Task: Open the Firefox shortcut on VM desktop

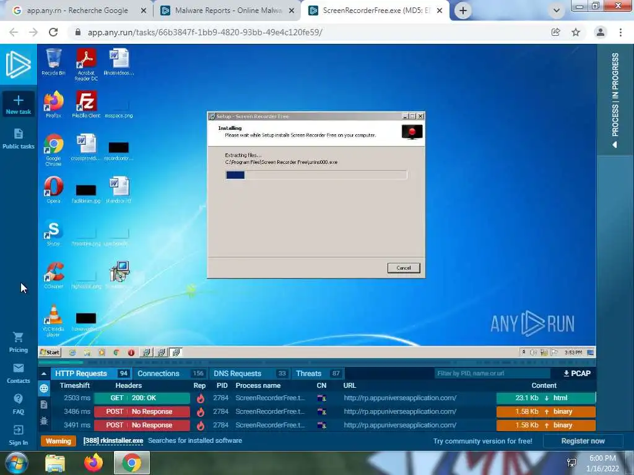Action: (53, 104)
